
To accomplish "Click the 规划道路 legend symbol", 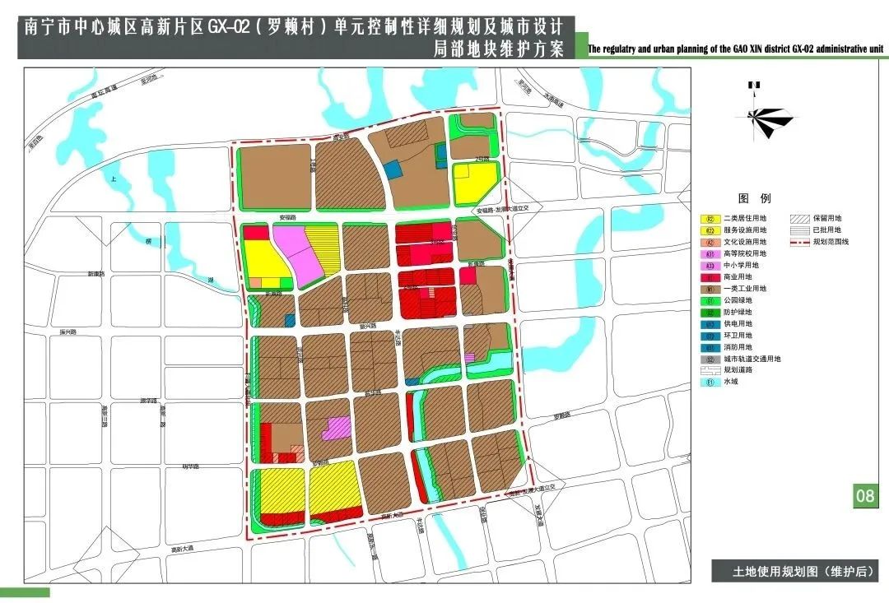I will tap(709, 371).
